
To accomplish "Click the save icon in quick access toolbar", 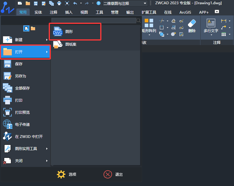I will [x=36, y=3].
